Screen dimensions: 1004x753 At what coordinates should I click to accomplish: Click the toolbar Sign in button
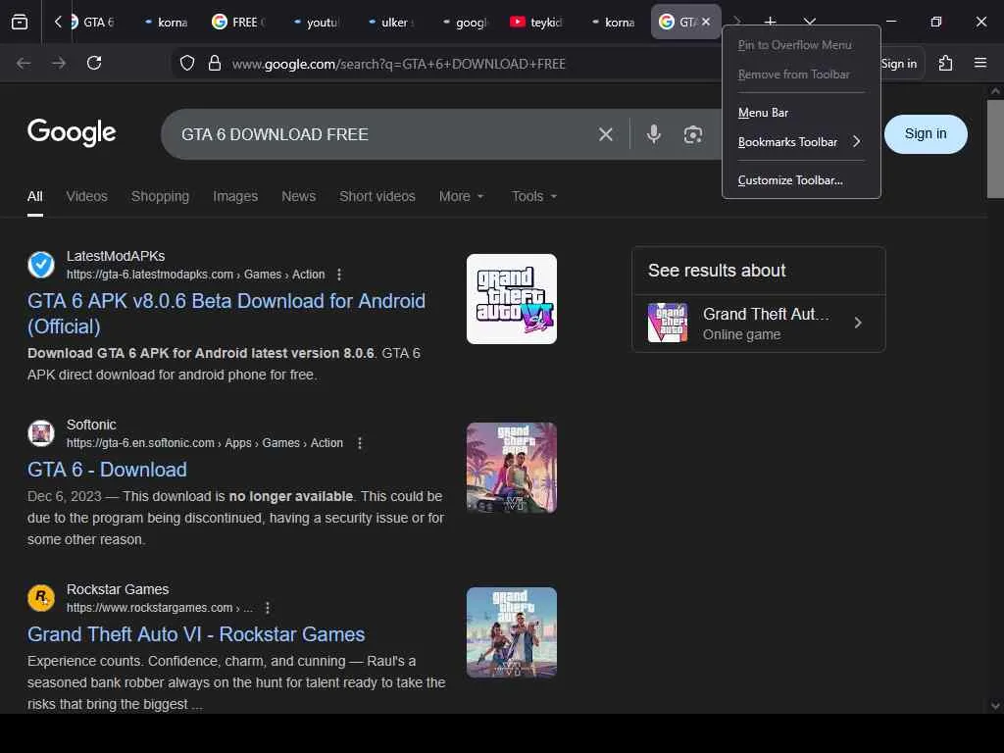pos(899,64)
